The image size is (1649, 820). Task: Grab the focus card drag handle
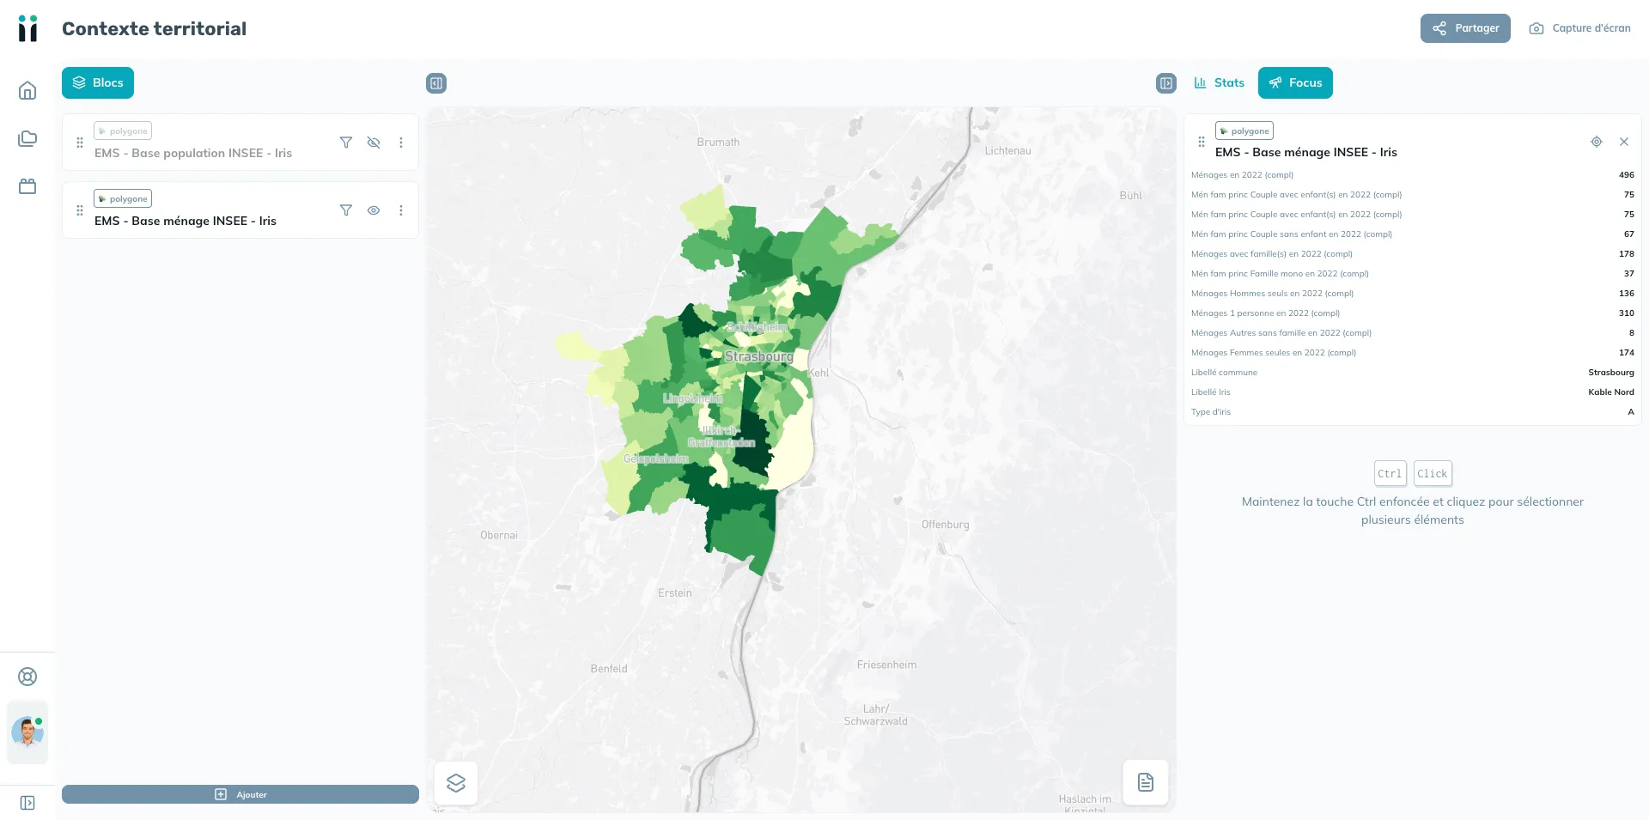[x=1202, y=142]
